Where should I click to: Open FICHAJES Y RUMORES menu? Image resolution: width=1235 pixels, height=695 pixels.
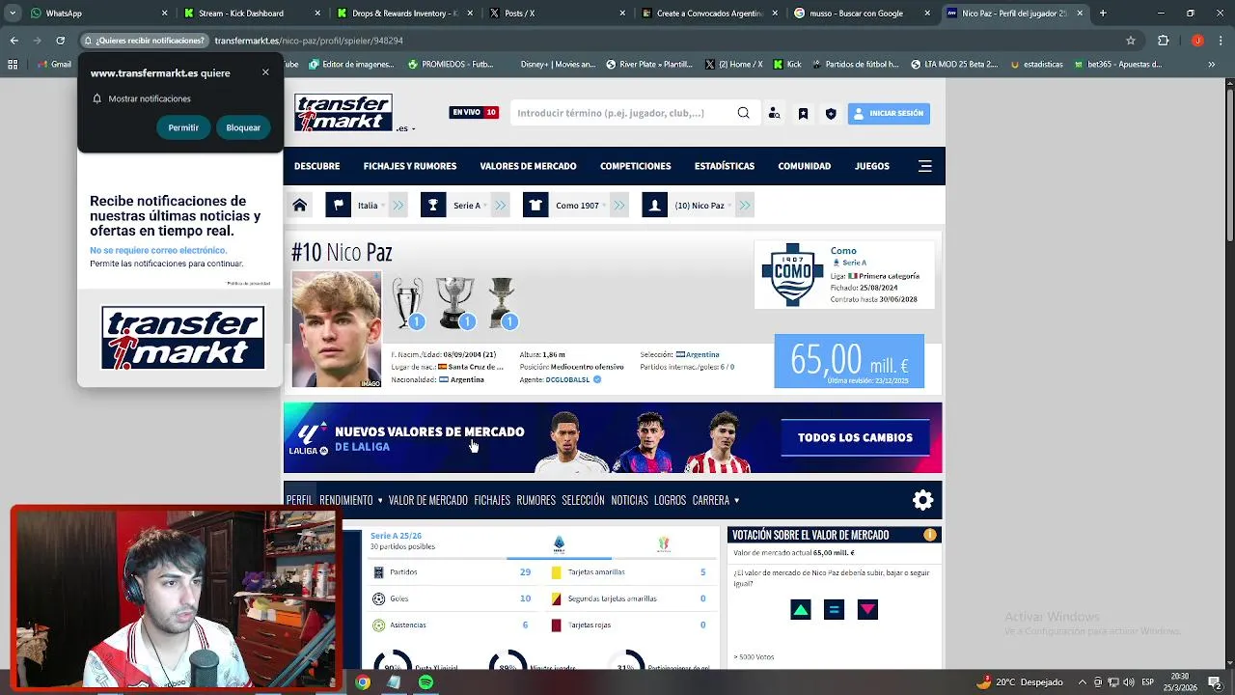coord(410,166)
